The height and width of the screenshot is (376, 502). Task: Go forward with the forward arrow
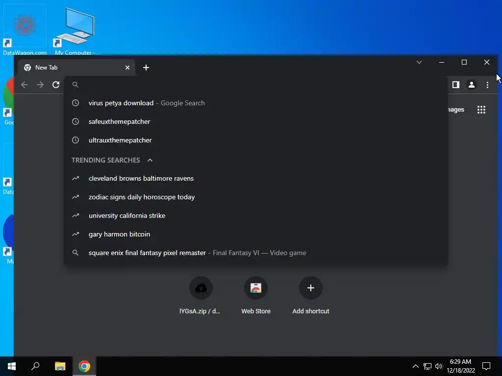click(40, 85)
